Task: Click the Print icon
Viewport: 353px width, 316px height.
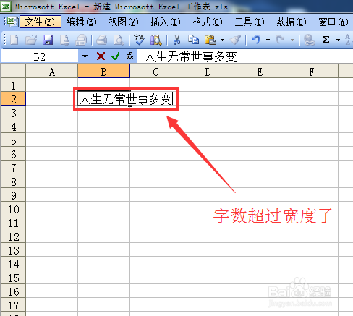Action: 102,40
